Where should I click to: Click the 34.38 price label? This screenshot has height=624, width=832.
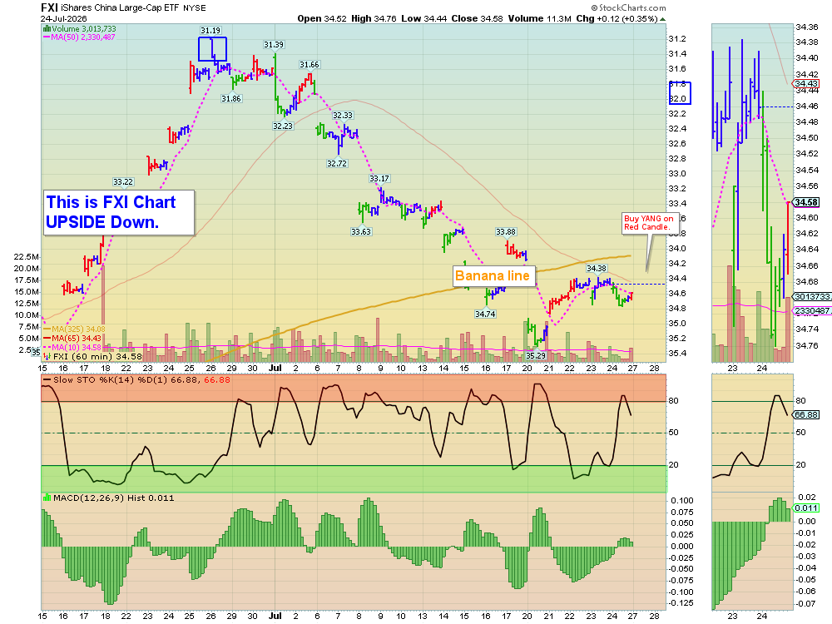pyautogui.click(x=597, y=269)
